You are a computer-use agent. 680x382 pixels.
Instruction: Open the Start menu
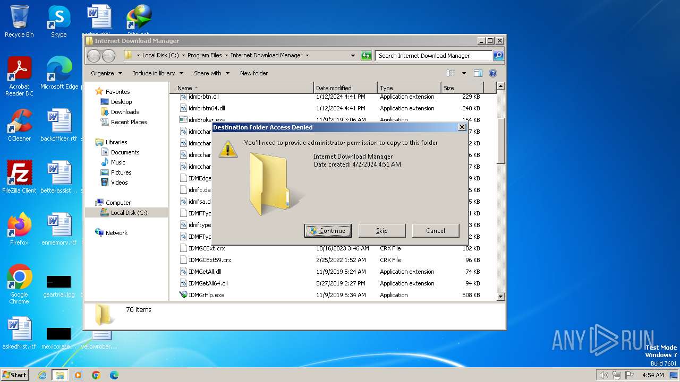pos(15,375)
